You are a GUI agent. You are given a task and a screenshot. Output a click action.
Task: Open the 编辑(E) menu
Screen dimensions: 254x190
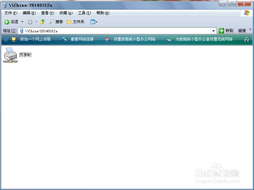pos(29,13)
